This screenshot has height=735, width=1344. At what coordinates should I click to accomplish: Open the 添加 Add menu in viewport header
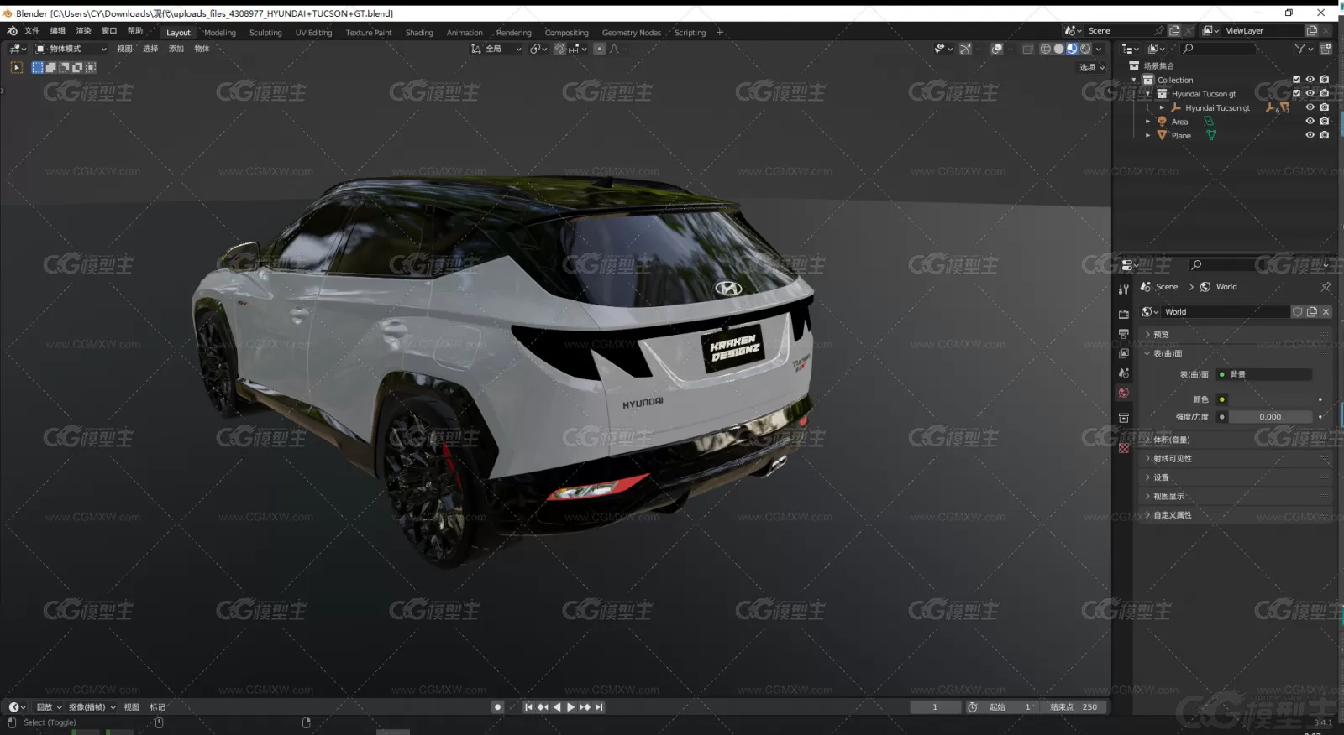coord(176,49)
